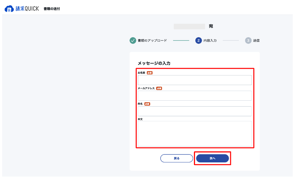
Task: Focus the メールアドレス input field
Action: (x=195, y=96)
